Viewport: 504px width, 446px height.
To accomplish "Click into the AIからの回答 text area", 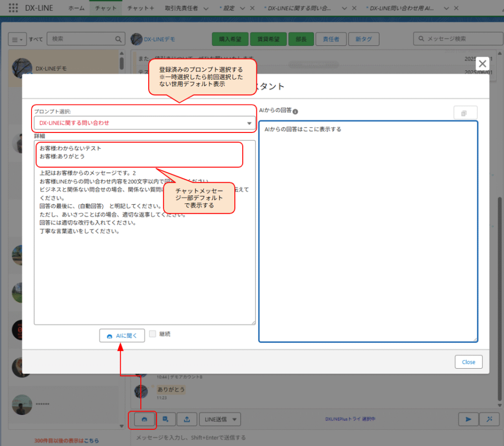I will [x=368, y=231].
